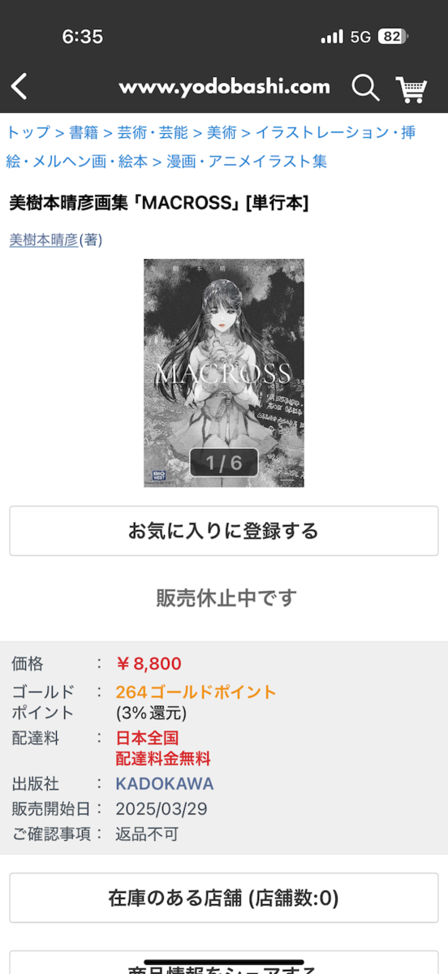Open the 芸術・芸能 breadcrumb link
This screenshot has width=448, height=974.
point(153,132)
